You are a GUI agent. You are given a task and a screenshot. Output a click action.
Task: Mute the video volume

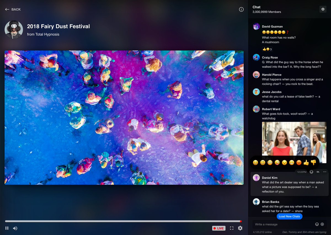(x=15, y=228)
